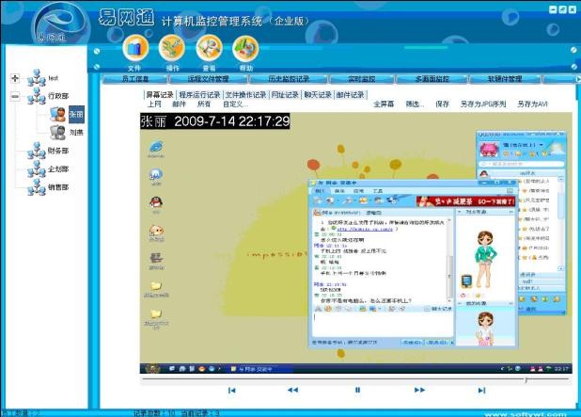The image size is (581, 417).
Task: Select the 销售部 department group icon
Action: point(37,186)
